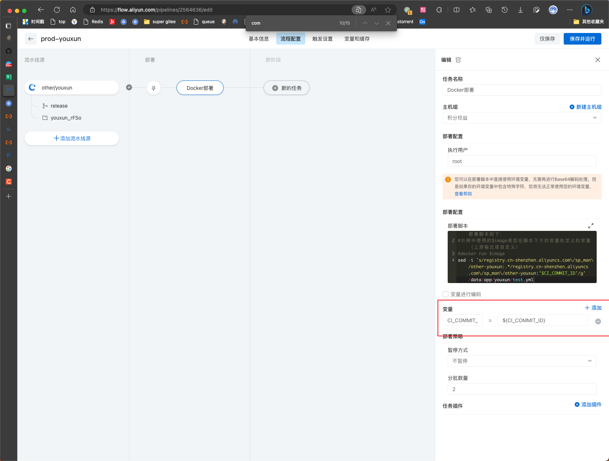The image size is (609, 461).
Task: Select the Docker部署 task node
Action: pyautogui.click(x=200, y=88)
